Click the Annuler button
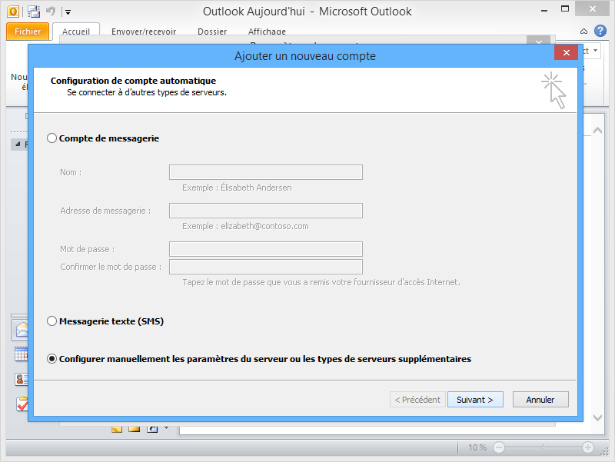This screenshot has height=462, width=615. pyautogui.click(x=540, y=400)
